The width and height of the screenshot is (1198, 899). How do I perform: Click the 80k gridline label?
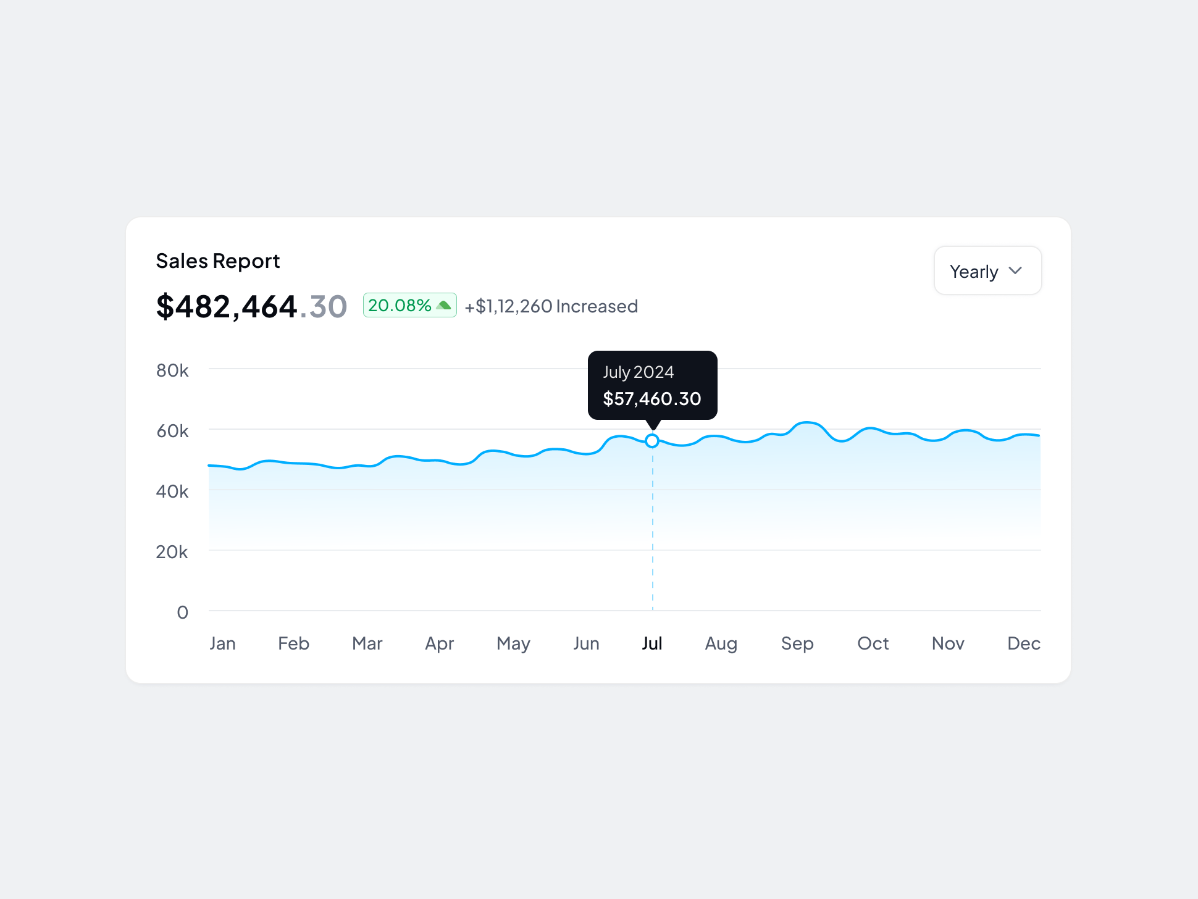(174, 370)
